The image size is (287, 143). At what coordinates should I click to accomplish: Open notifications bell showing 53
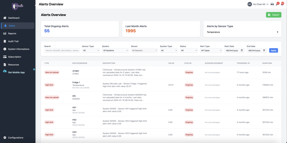pos(282,4)
